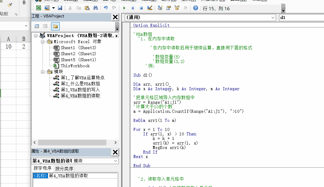Pause execution with the Break button

click(x=133, y=8)
